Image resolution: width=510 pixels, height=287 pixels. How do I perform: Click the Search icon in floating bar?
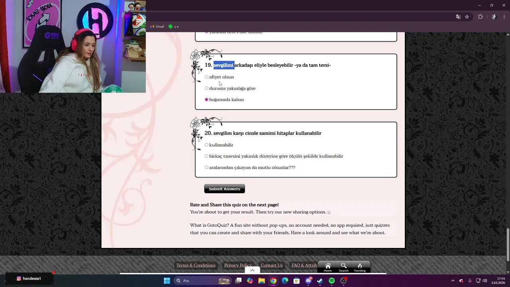[x=343, y=267]
